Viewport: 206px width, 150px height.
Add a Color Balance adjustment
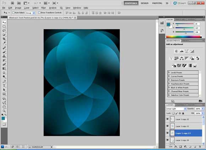pos(181,58)
